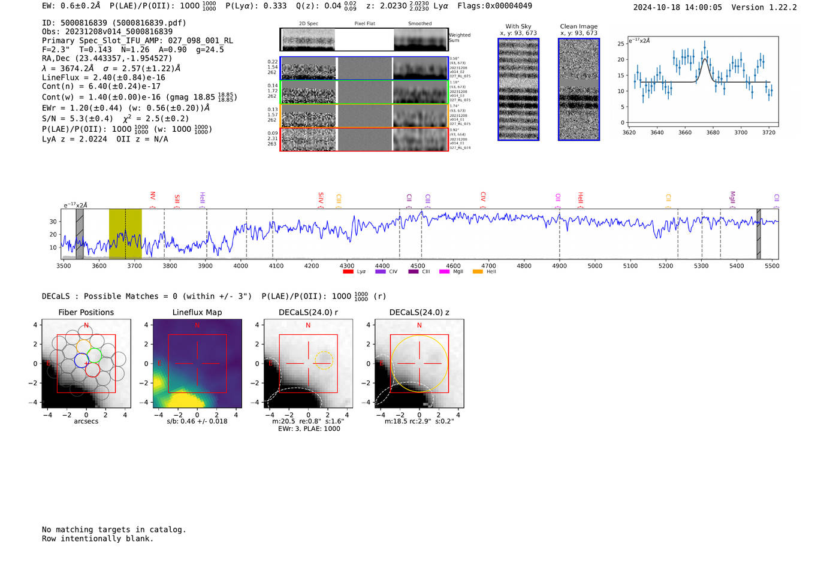
Task: Click the Row intentionally blank text
Action: coord(98,539)
